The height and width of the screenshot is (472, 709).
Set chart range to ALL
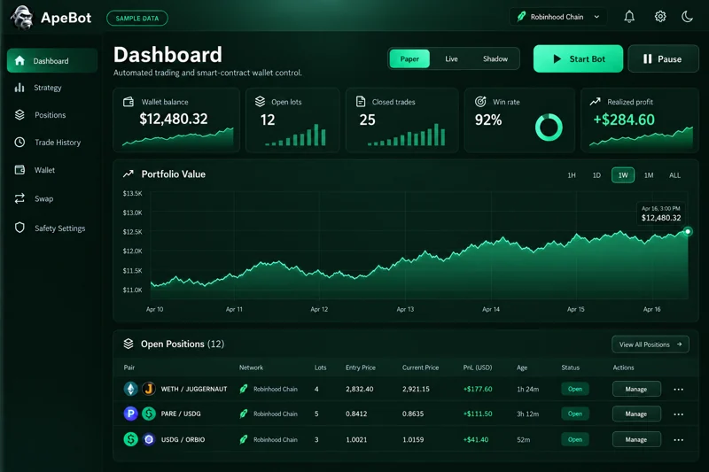coord(674,175)
